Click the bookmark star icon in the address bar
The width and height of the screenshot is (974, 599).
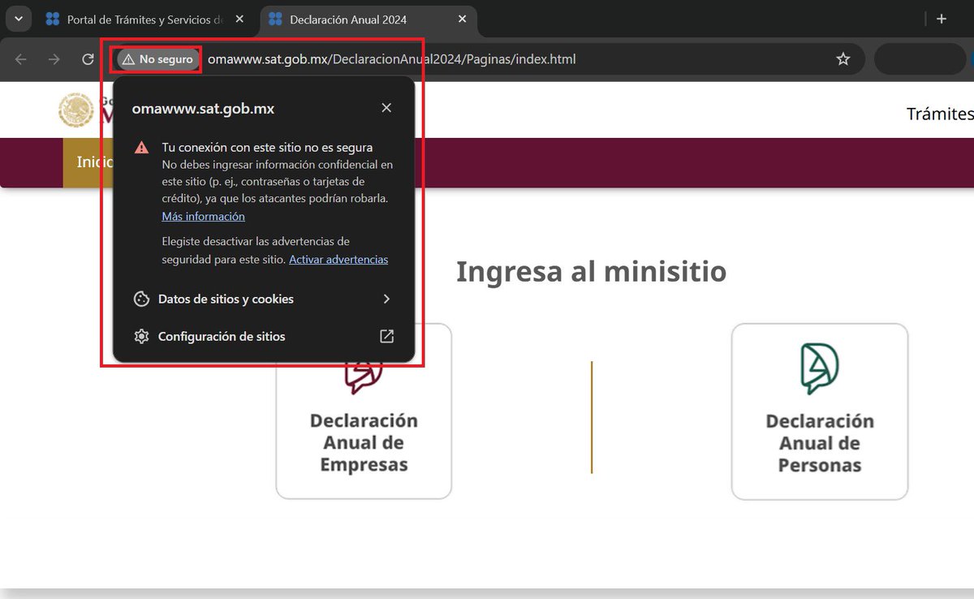pyautogui.click(x=843, y=58)
